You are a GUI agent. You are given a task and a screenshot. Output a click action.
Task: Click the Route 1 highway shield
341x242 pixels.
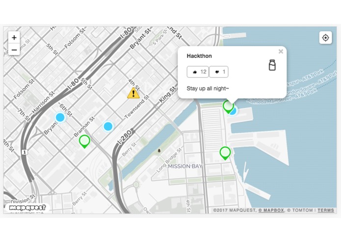(25, 152)
